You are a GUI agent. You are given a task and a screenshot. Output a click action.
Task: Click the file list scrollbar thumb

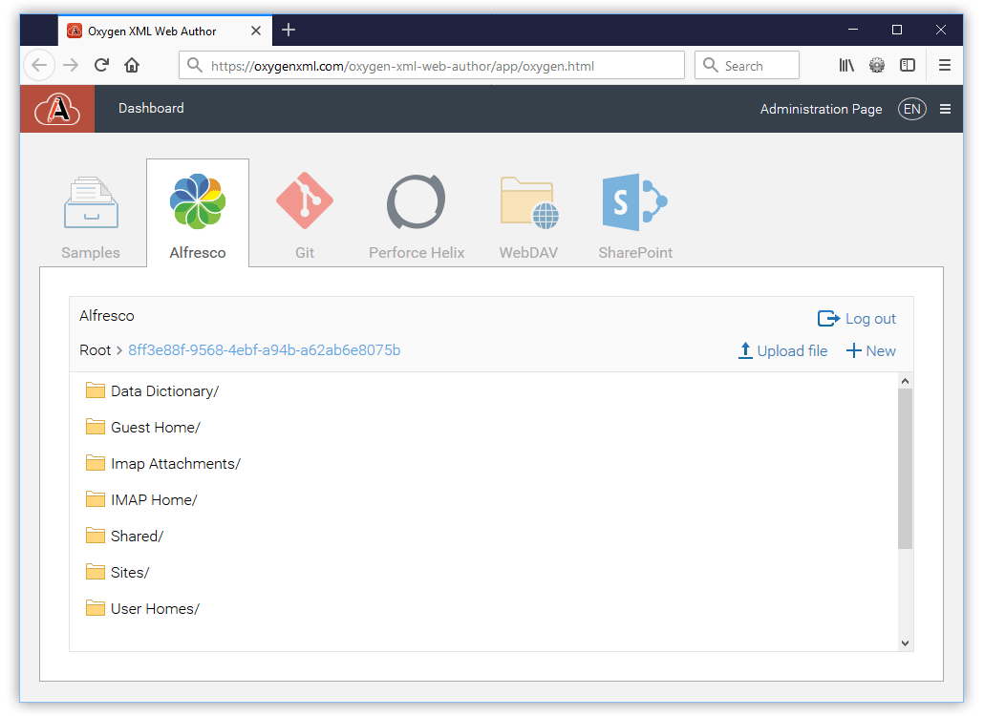(x=905, y=469)
